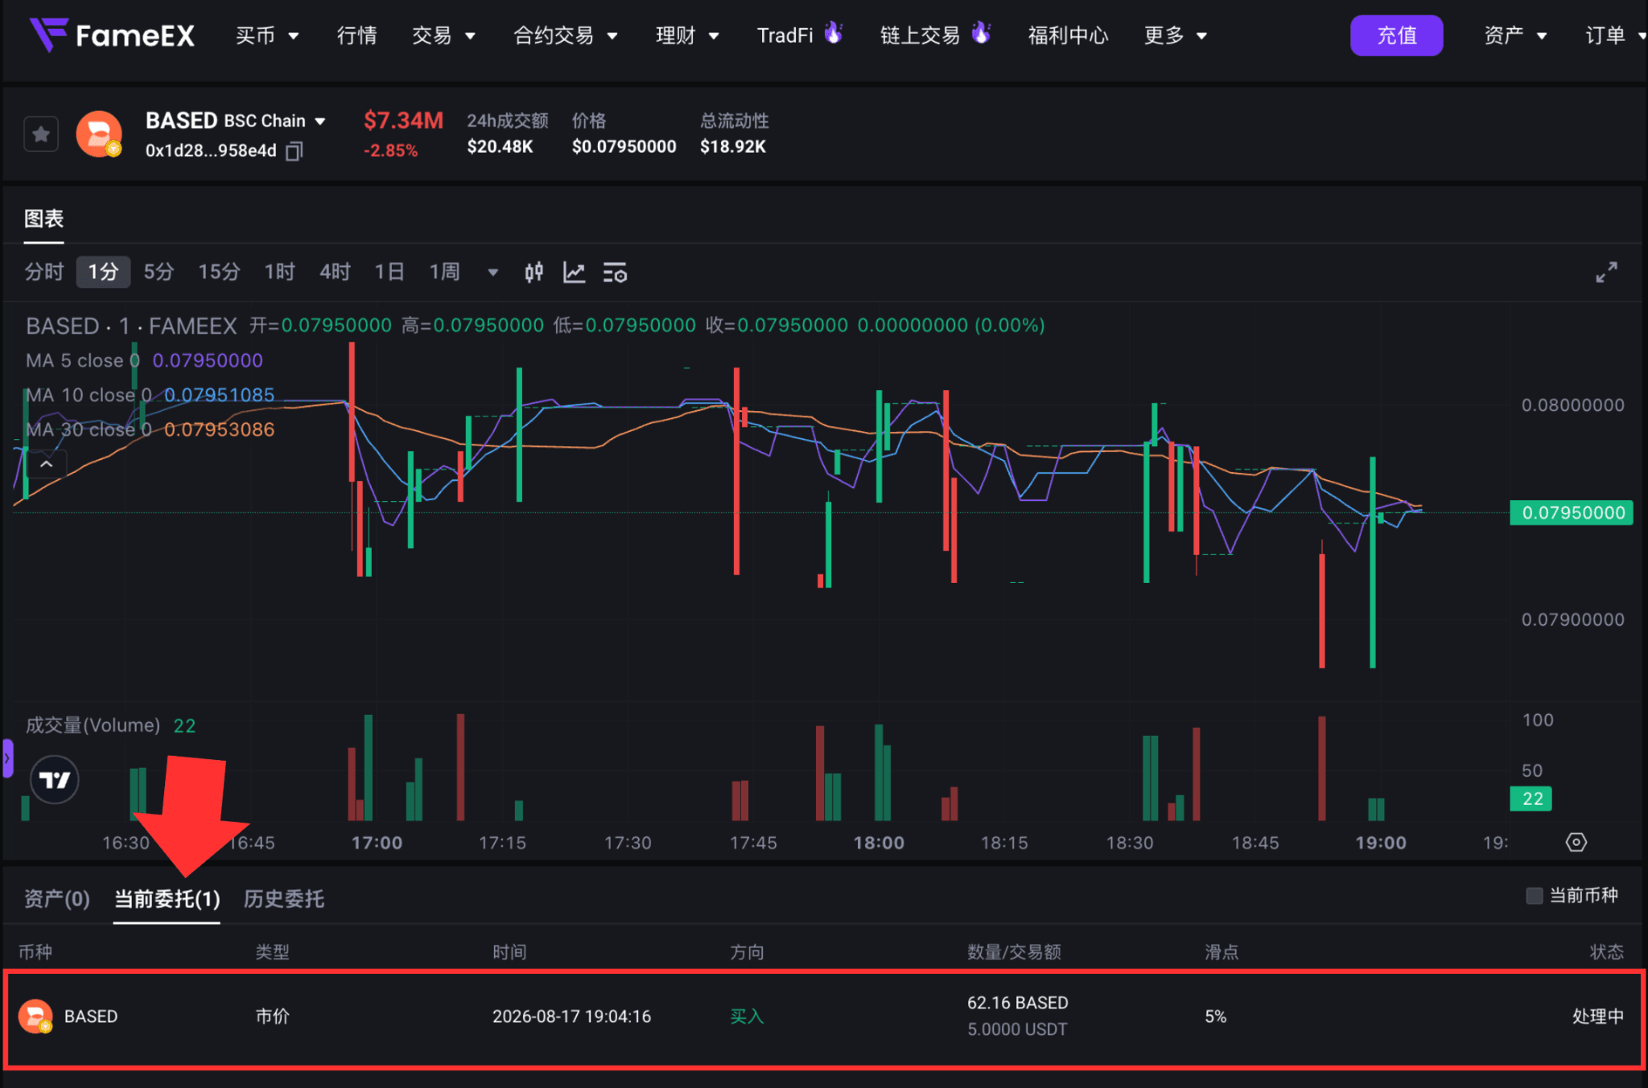Click the 2026-08-17 19:04:16 order time
Viewport: 1648px width, 1088px height.
[x=571, y=1016]
